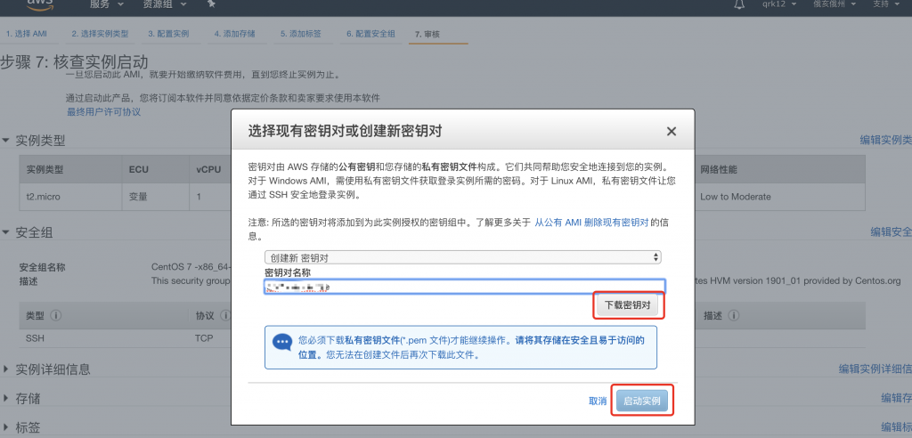The height and width of the screenshot is (438, 912).
Task: Open the 资源组 menu
Action: (x=165, y=4)
